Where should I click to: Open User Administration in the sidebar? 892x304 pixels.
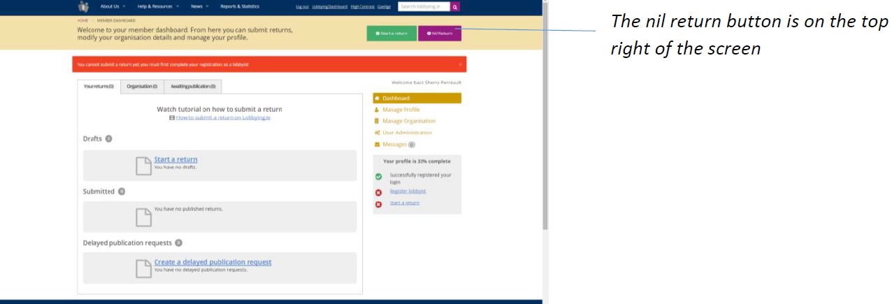pos(407,133)
